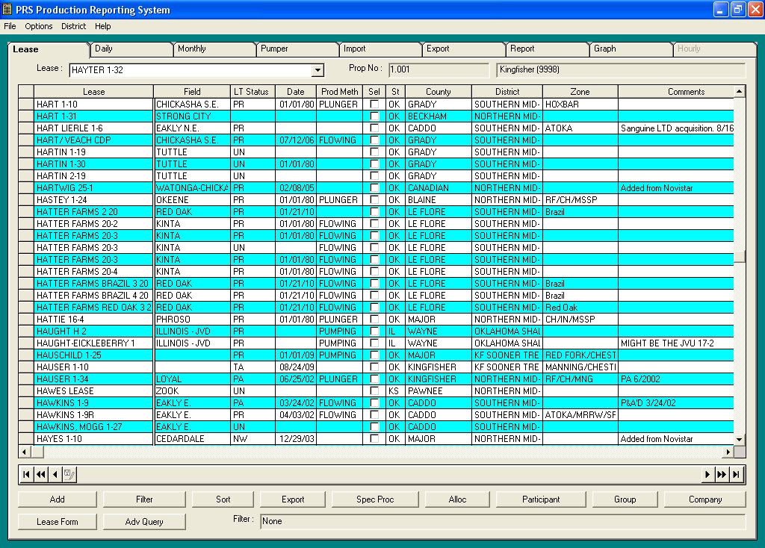Switch to the Graph tab

[x=629, y=48]
